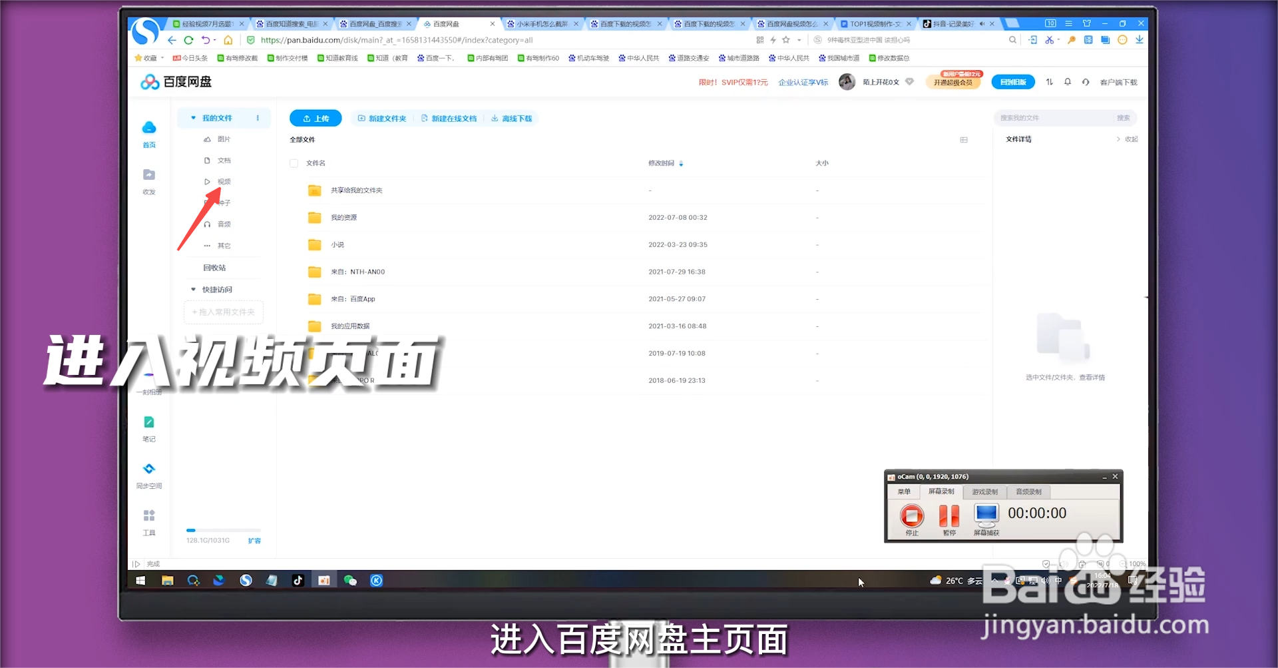Switch to the oCam 音频录制 tab
The height and width of the screenshot is (668, 1278).
[x=1028, y=492]
